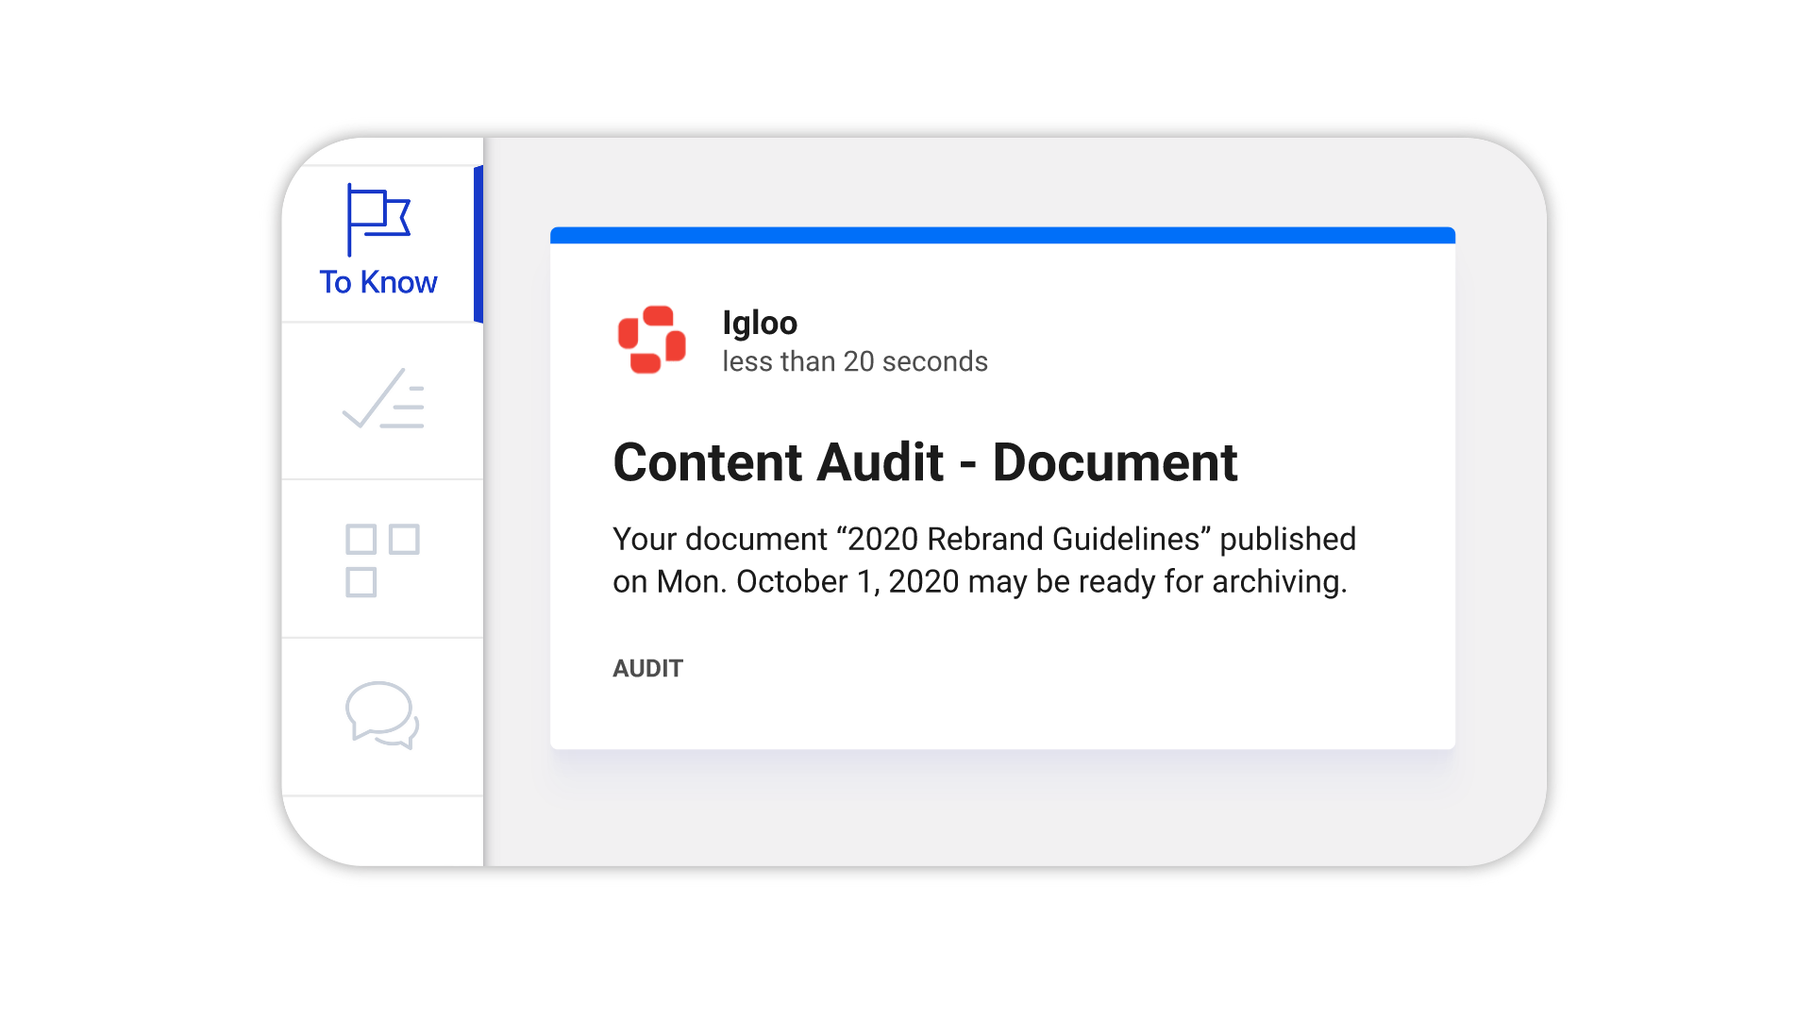Click the To Know flag icon
1812x1019 pixels.
[377, 219]
